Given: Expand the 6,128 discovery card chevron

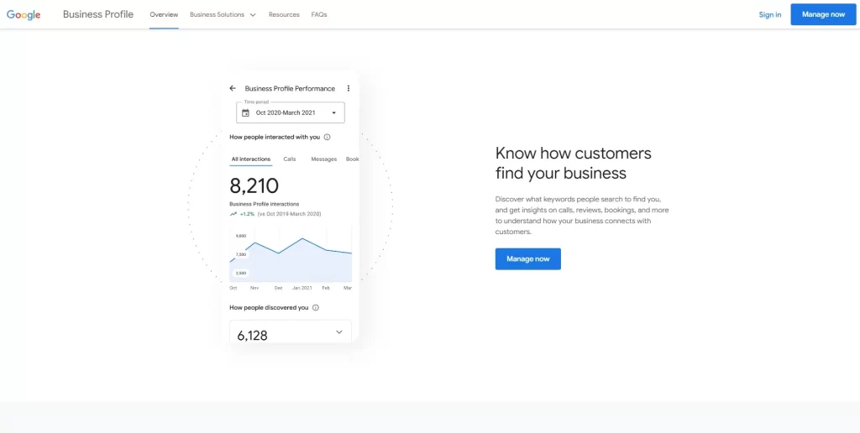Looking at the screenshot, I should tap(339, 331).
